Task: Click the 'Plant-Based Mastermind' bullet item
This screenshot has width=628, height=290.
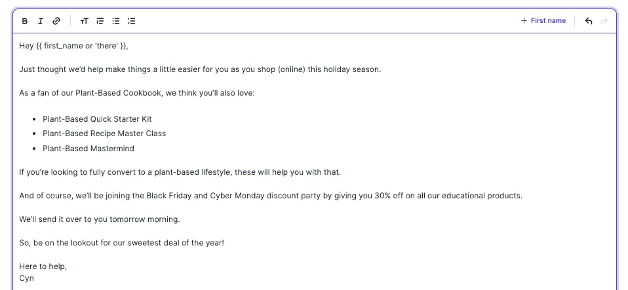Action: pos(88,149)
